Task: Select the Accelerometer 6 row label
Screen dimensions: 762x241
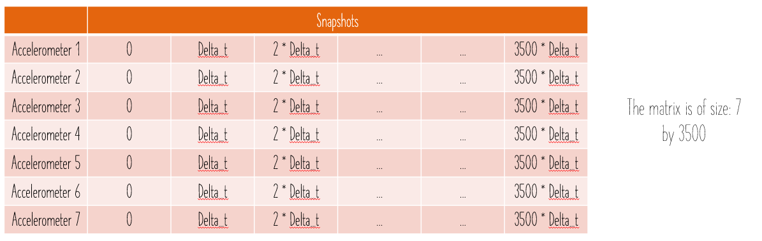Action: 46,191
